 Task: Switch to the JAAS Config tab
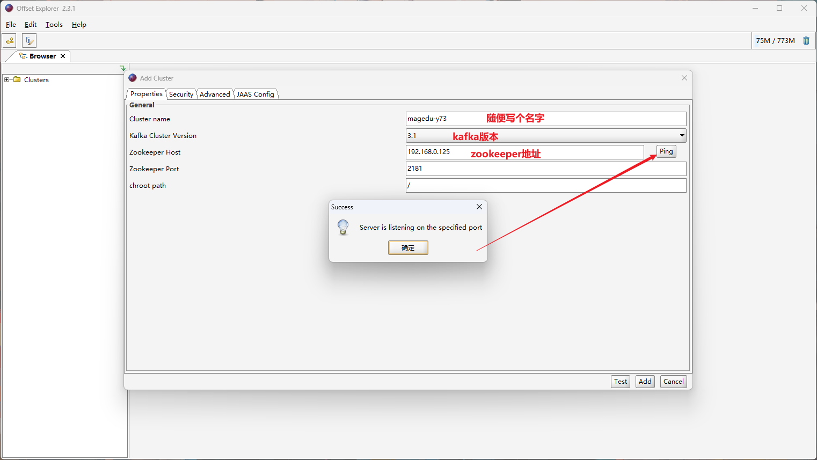point(256,94)
